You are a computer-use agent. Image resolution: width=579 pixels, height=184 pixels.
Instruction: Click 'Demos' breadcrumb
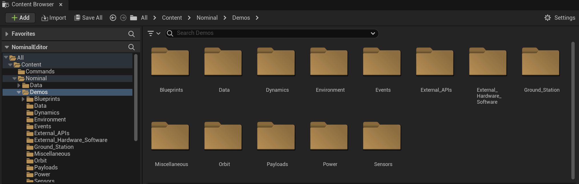click(x=241, y=18)
